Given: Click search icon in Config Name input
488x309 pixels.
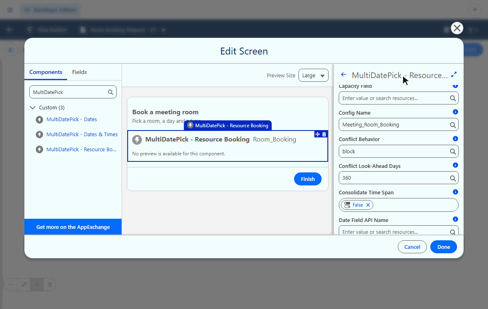Looking at the screenshot, I should [x=453, y=125].
